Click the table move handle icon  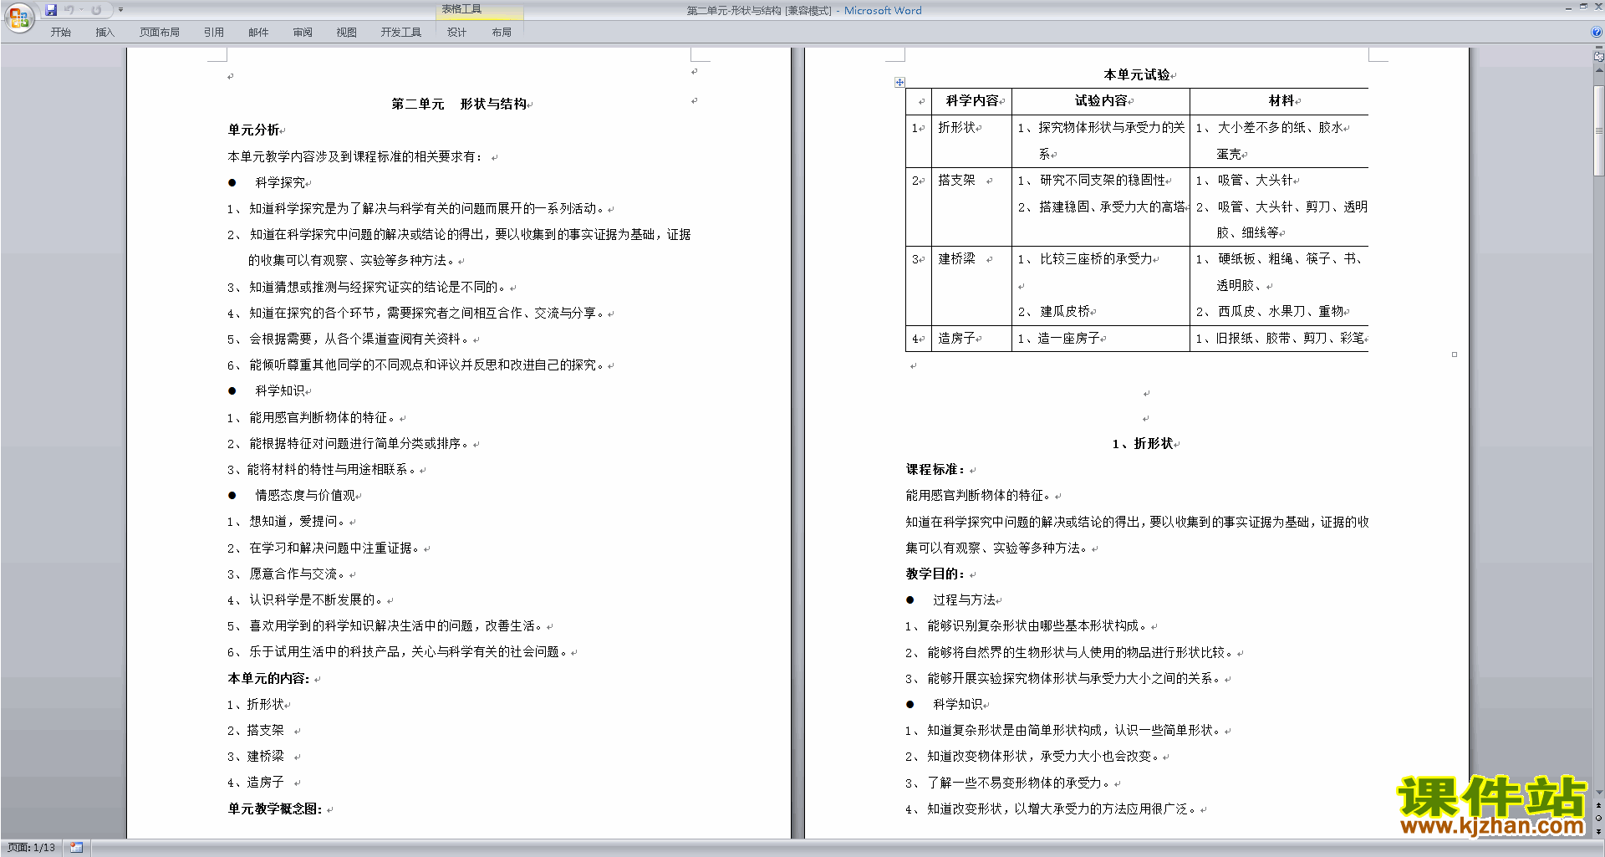click(x=899, y=82)
